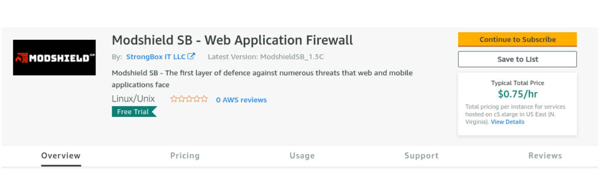613x174 pixels.
Task: Click the Save to List button
Action: pos(517,59)
